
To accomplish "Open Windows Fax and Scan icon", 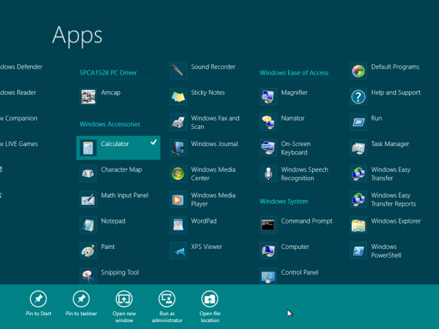I will click(178, 122).
